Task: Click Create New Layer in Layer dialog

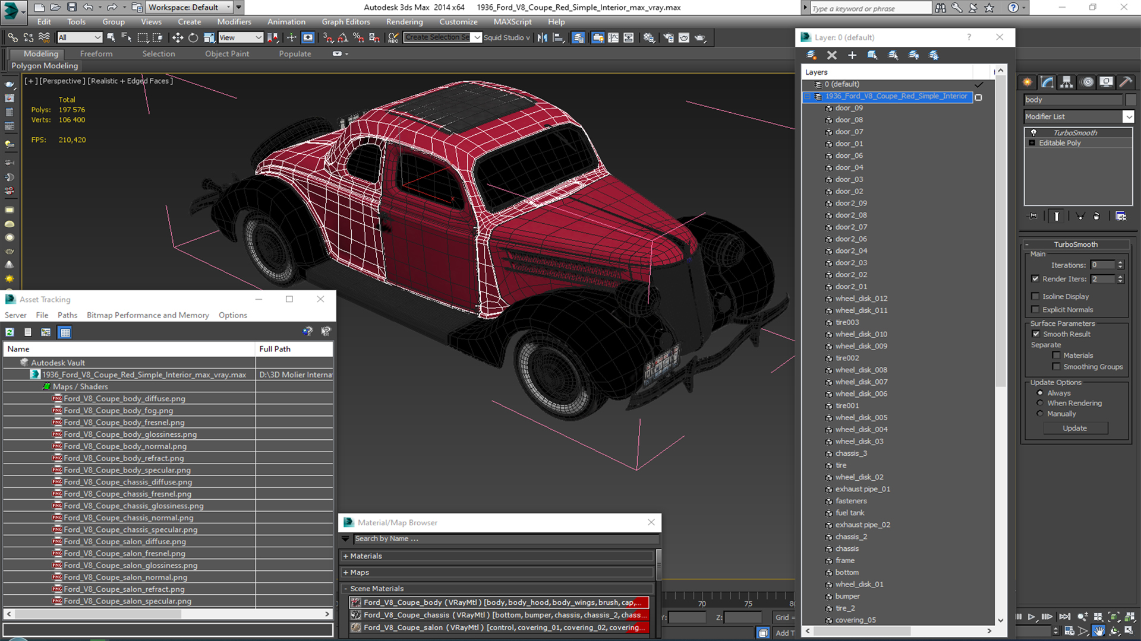Action: [x=811, y=55]
